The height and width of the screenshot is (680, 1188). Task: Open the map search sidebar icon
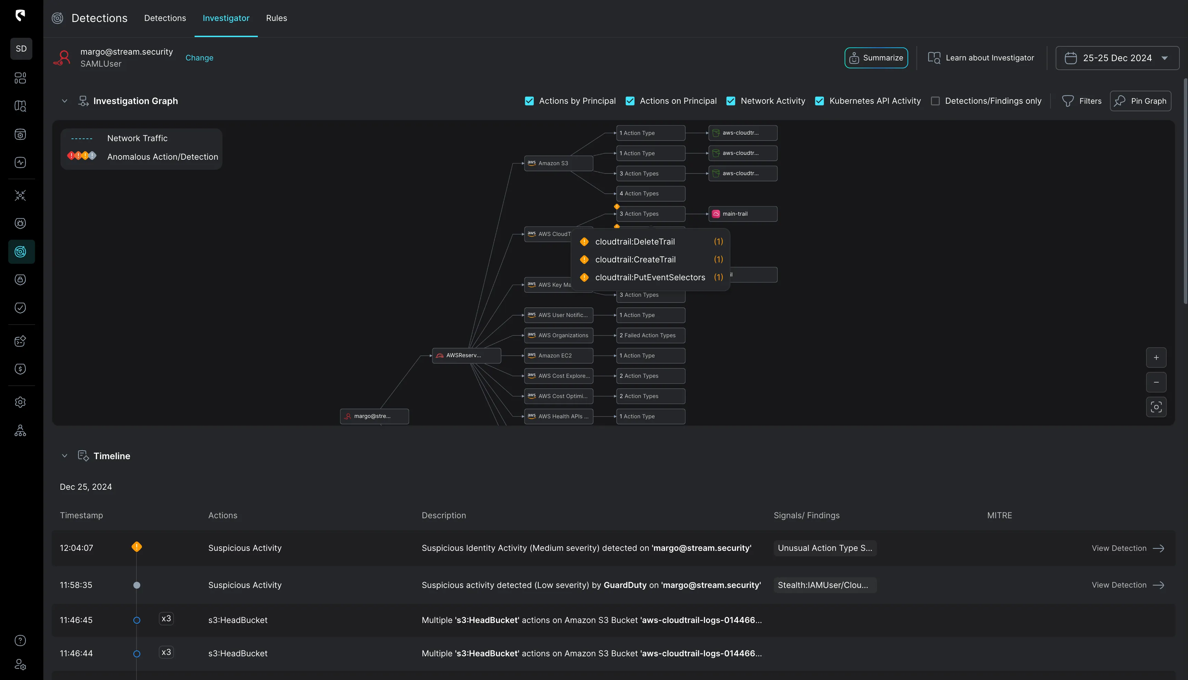coord(20,106)
